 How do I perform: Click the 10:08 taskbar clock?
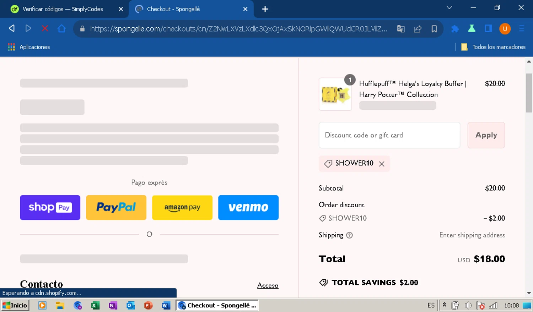pyautogui.click(x=511, y=305)
